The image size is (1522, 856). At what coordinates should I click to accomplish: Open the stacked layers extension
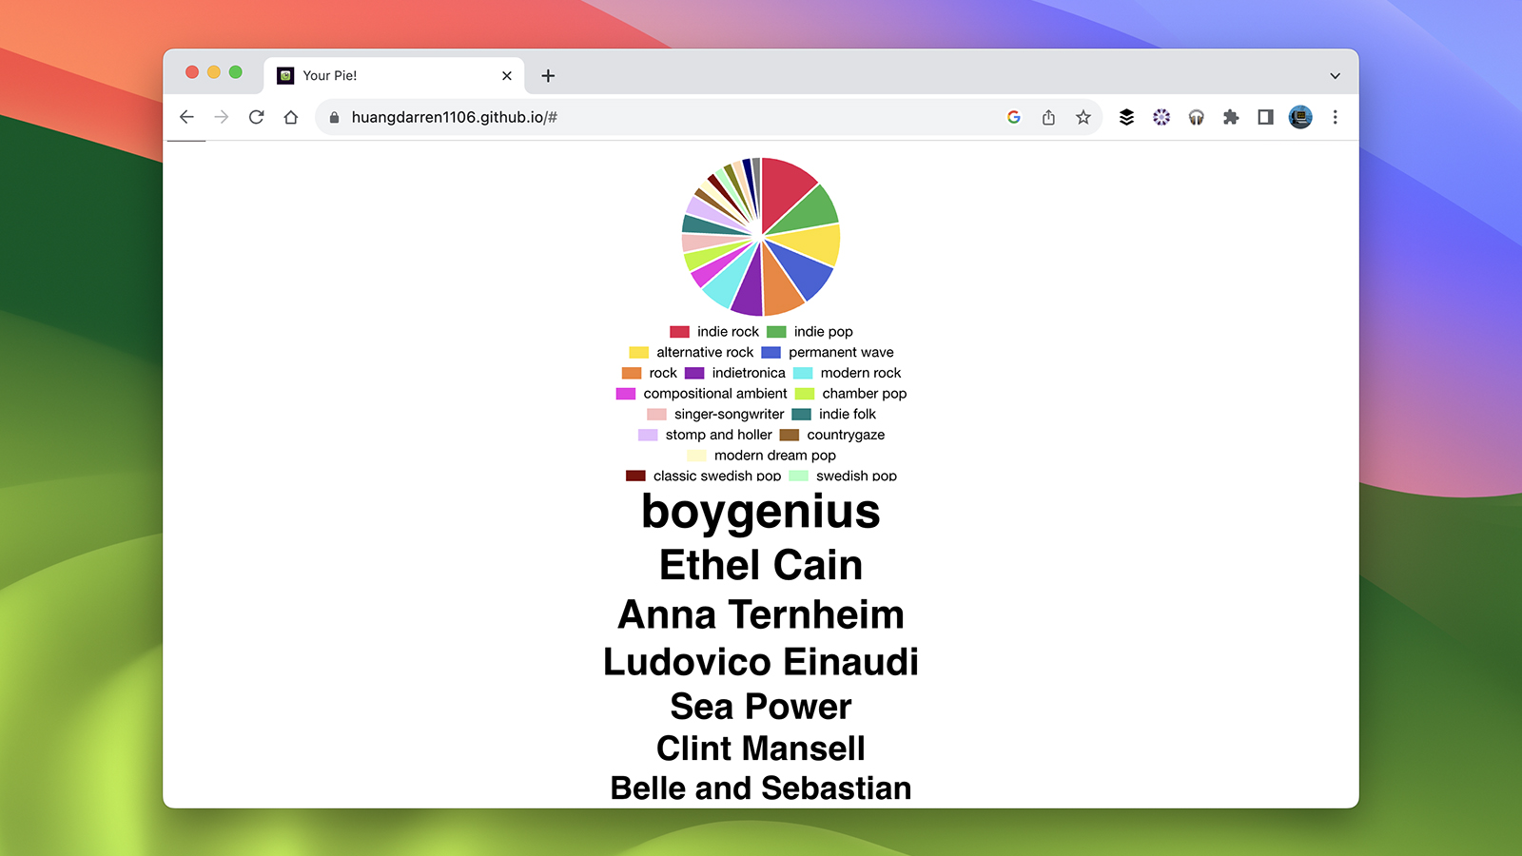tap(1126, 117)
